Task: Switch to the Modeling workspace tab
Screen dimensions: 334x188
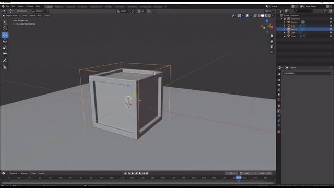Action: [59, 7]
